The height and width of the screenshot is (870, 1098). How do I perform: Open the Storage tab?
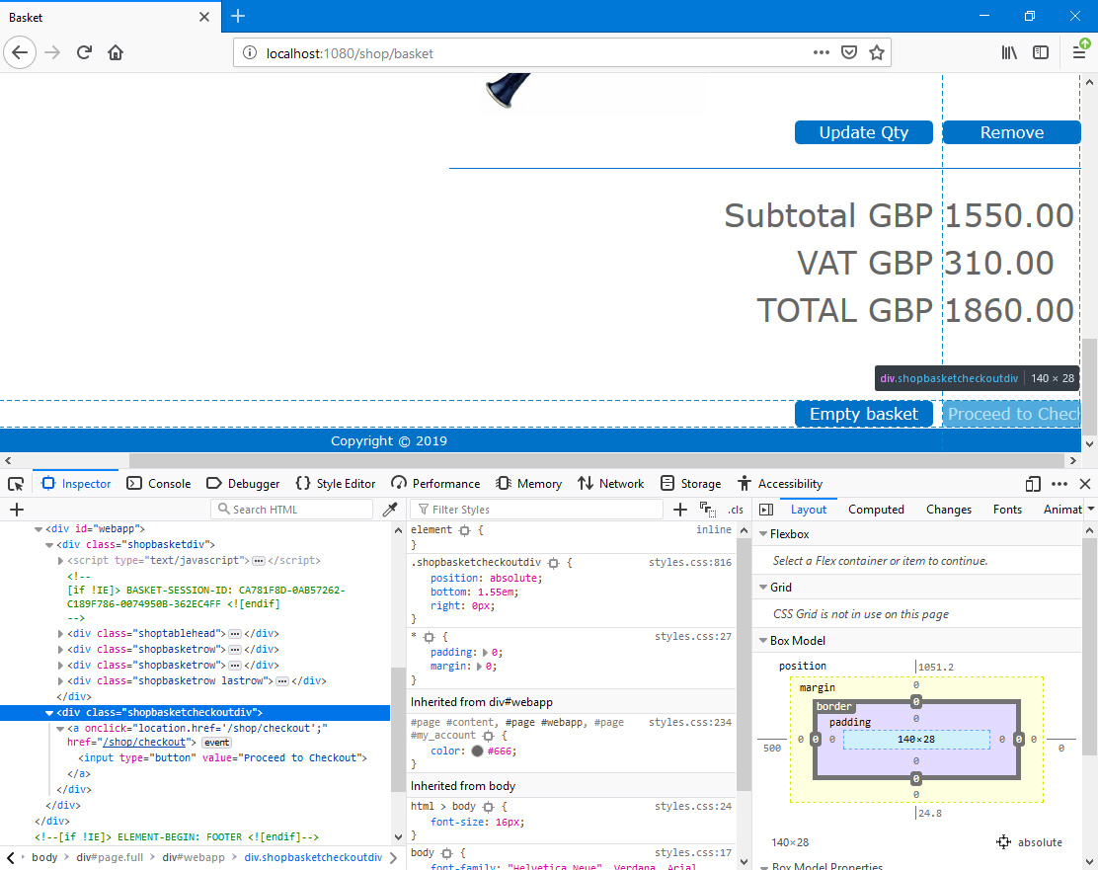click(690, 484)
